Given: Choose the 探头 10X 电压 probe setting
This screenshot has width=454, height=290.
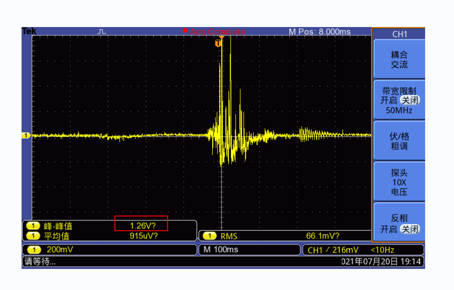Looking at the screenshot, I should pos(399,182).
